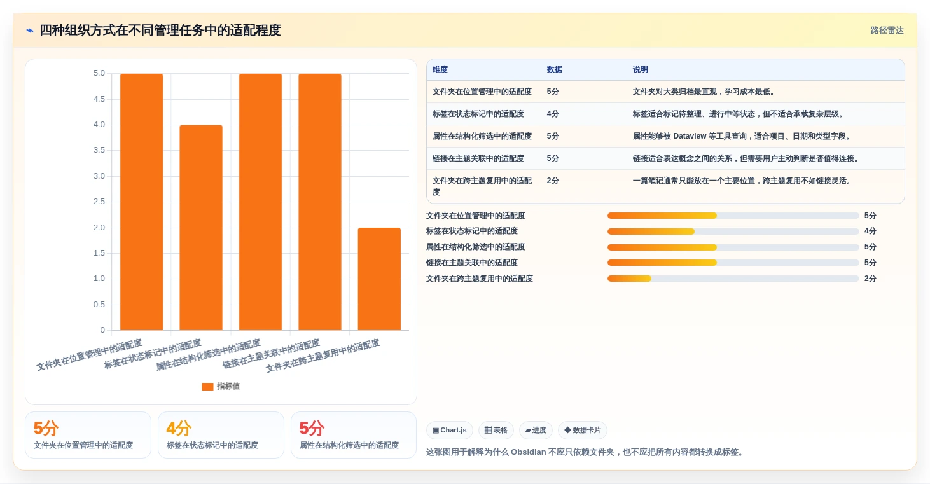Screen dimensions: 930x484
Task: Click the 进度 tag chip
Action: pos(536,431)
